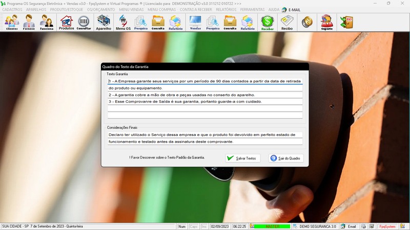Click the 06:22:25 time in status bar
Image resolution: width=410 pixels, height=230 pixels.
239,226
